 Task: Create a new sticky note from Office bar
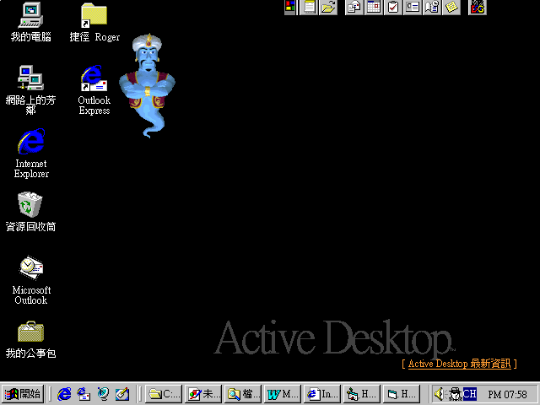click(452, 8)
